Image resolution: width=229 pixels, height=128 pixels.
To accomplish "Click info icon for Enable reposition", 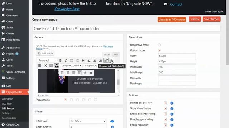I will click(x=172, y=125).
